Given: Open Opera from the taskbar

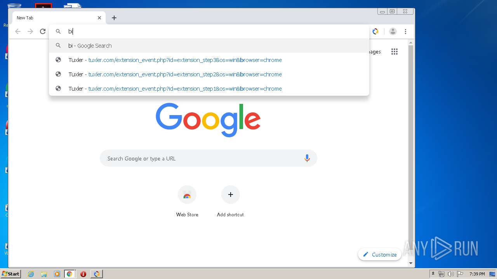Looking at the screenshot, I should pos(83,274).
